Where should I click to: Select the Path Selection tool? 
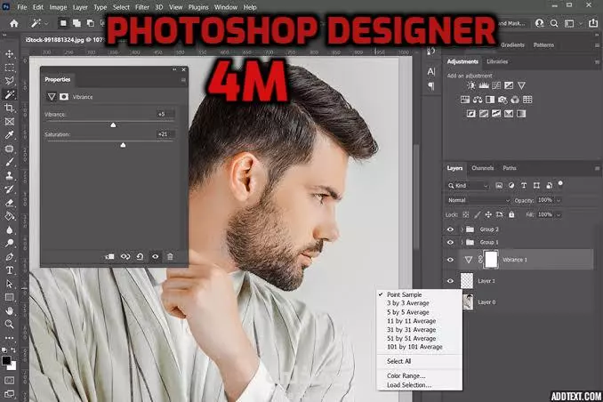[9, 284]
